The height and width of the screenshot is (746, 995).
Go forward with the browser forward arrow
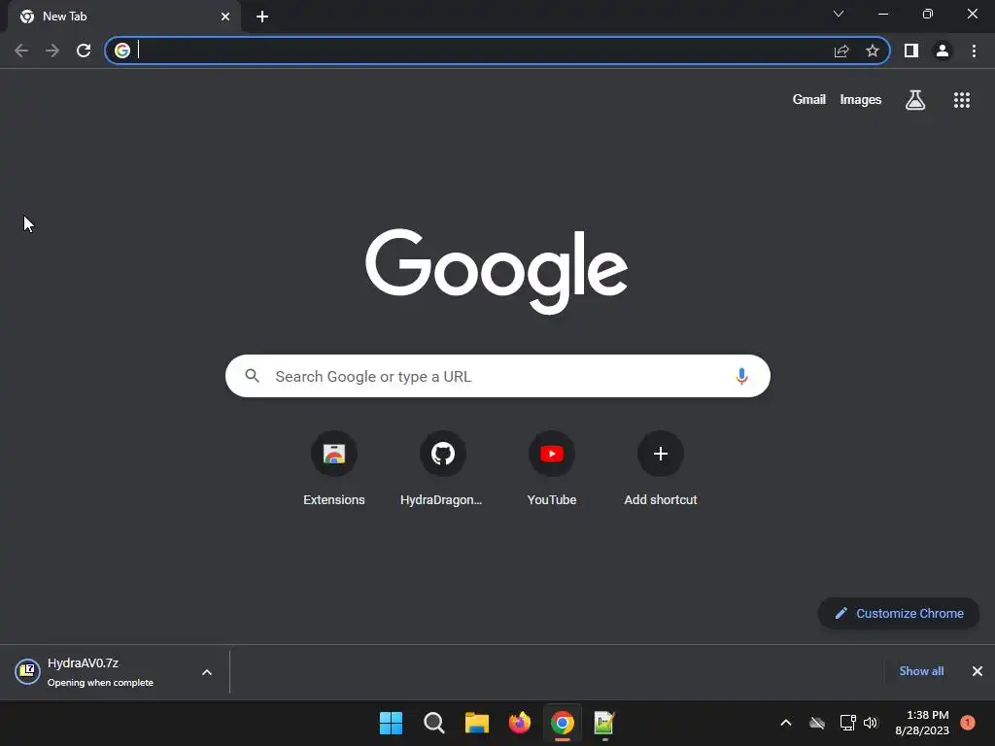pyautogui.click(x=52, y=51)
